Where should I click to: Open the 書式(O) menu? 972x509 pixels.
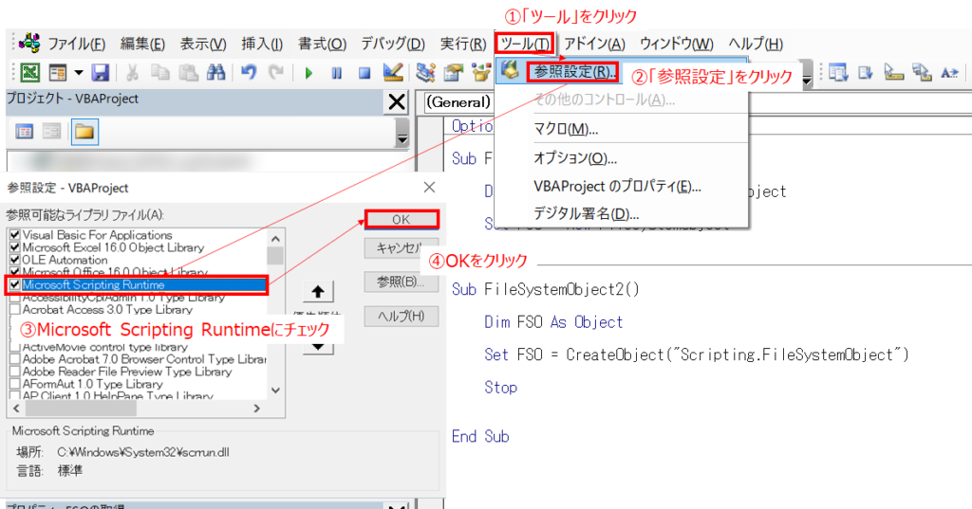322,44
